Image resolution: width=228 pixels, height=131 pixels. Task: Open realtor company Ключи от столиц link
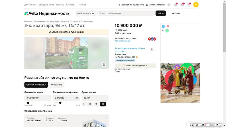[130, 50]
